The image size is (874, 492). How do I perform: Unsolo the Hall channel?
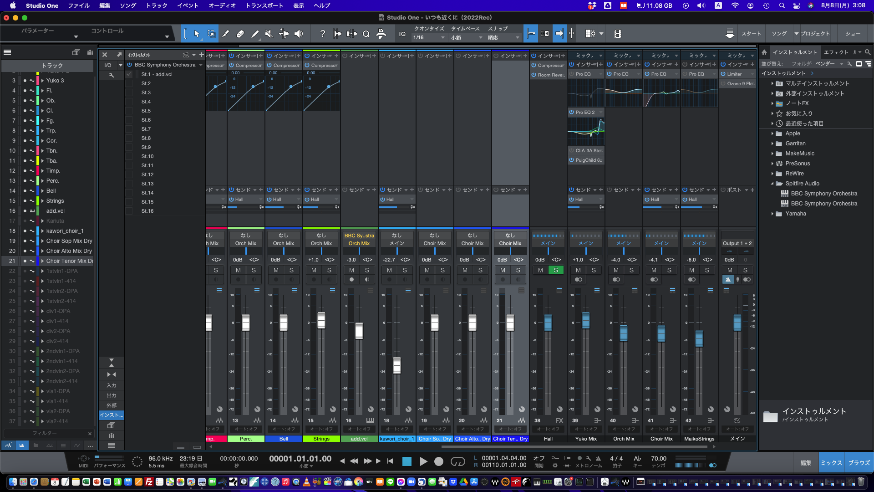(556, 270)
